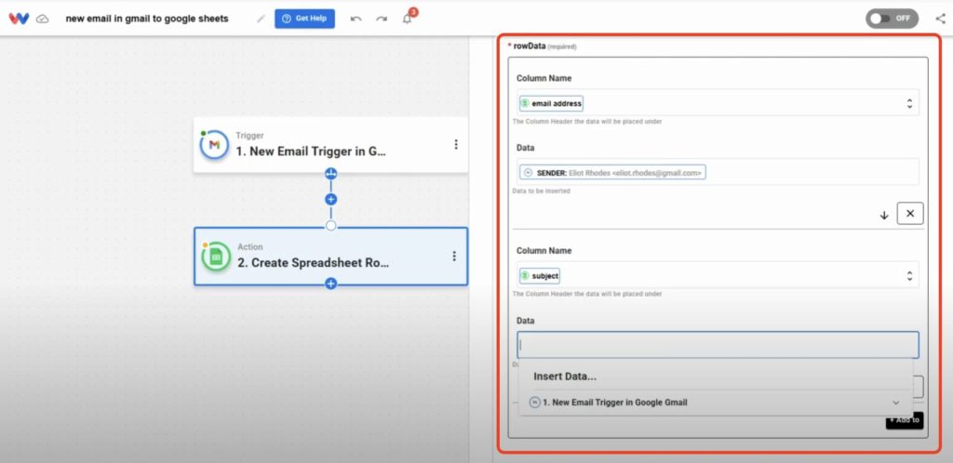Image resolution: width=953 pixels, height=463 pixels.
Task: Click the cloud sync status icon
Action: (43, 19)
